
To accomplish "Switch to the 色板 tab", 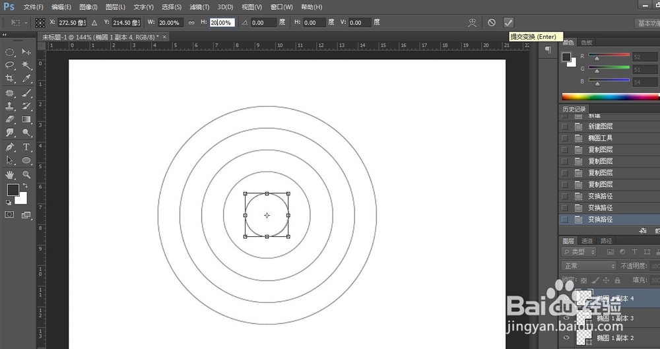I will pyautogui.click(x=586, y=42).
